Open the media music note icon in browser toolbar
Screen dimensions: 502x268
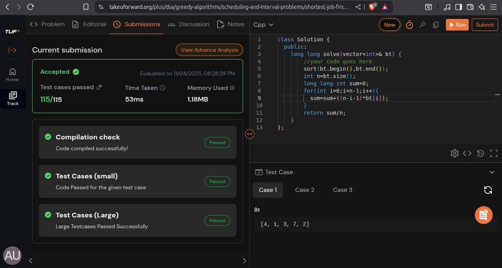[x=448, y=7]
